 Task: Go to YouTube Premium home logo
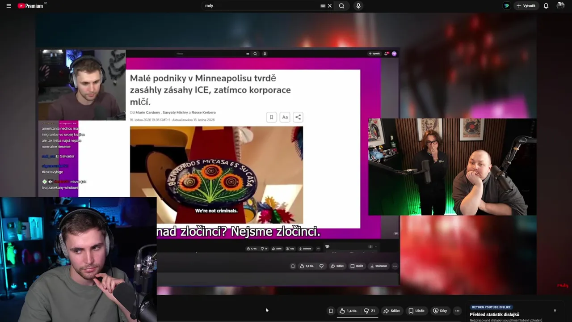tap(30, 6)
